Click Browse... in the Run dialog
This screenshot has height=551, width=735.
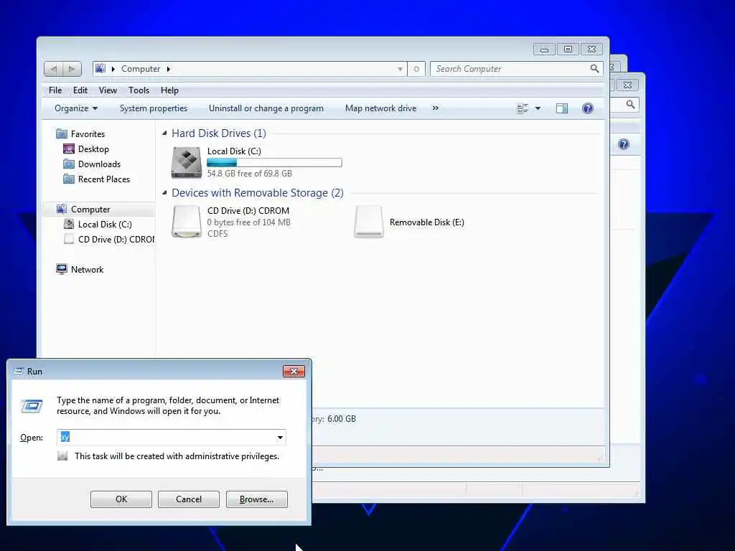tap(256, 499)
